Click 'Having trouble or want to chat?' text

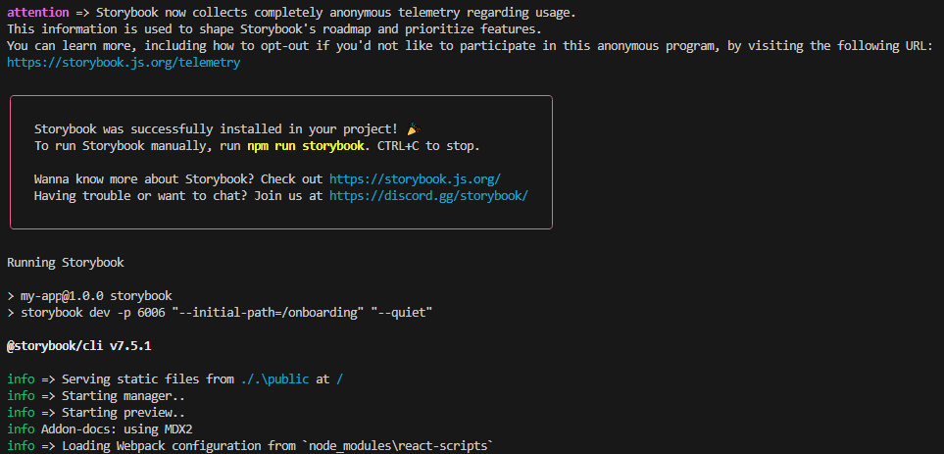pyautogui.click(x=140, y=196)
